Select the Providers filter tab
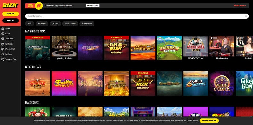The height and width of the screenshot is (125, 253). pyautogui.click(x=42, y=24)
